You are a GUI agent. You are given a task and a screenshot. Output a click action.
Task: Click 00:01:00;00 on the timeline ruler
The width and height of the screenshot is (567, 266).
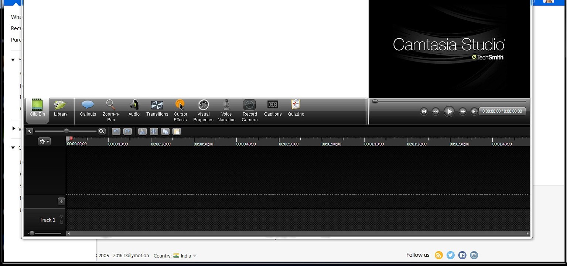coord(331,144)
